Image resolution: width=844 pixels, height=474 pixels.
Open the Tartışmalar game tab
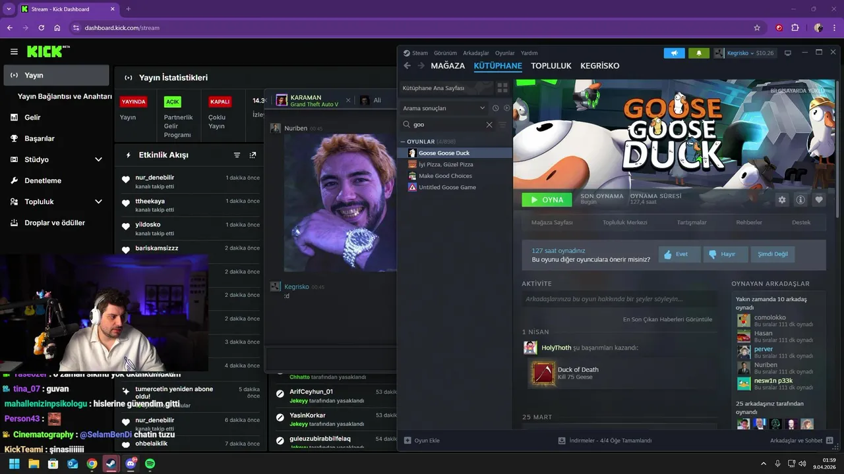coord(692,223)
